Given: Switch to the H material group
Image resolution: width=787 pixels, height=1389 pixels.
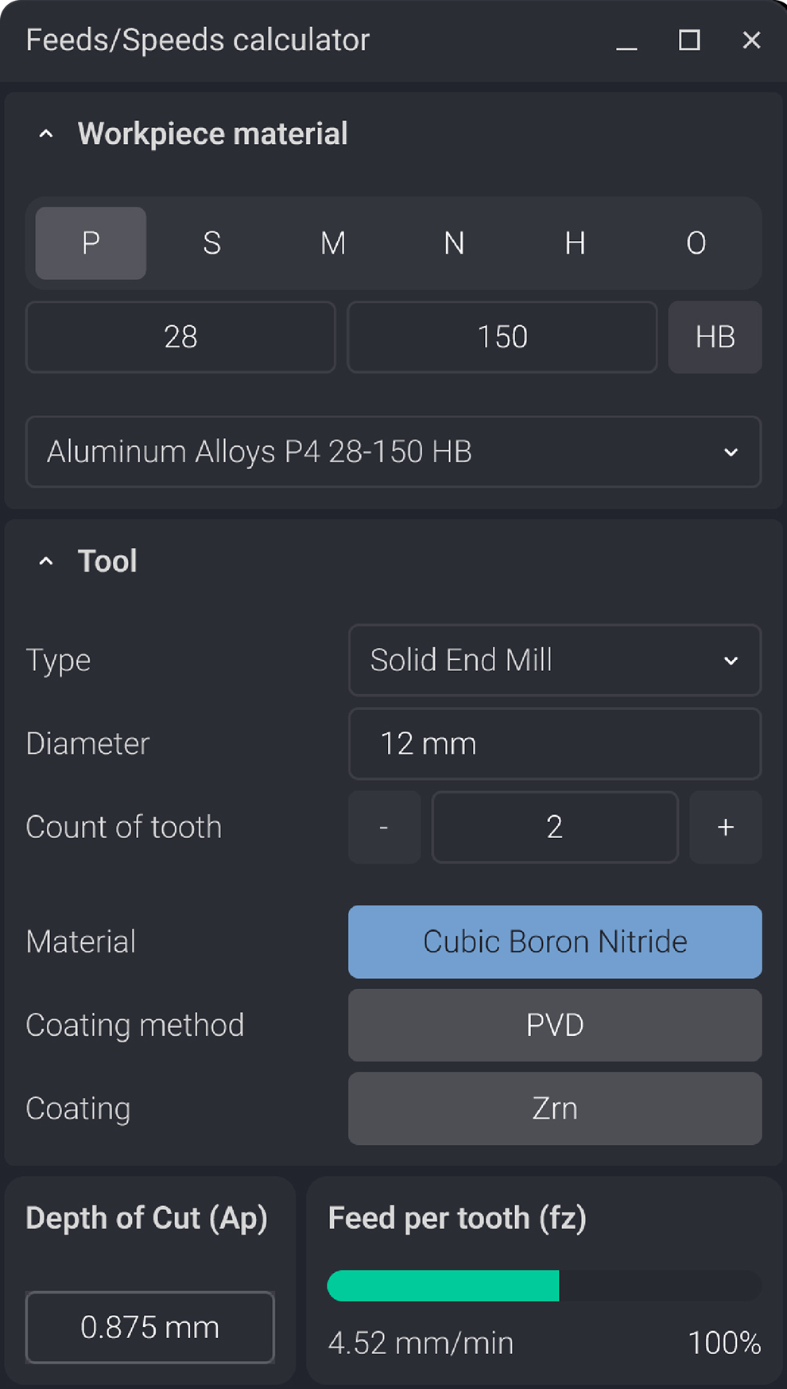Looking at the screenshot, I should 575,243.
